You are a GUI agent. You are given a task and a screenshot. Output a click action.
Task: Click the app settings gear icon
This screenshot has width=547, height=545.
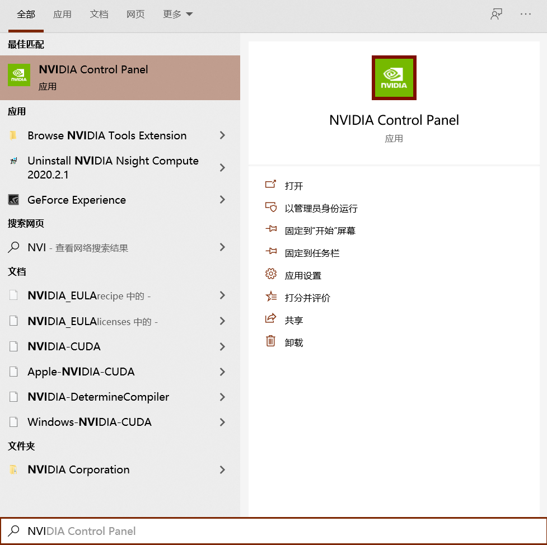[271, 274]
